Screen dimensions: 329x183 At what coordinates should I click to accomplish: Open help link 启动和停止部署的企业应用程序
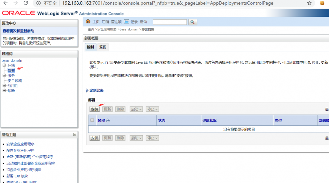click(x=31, y=163)
